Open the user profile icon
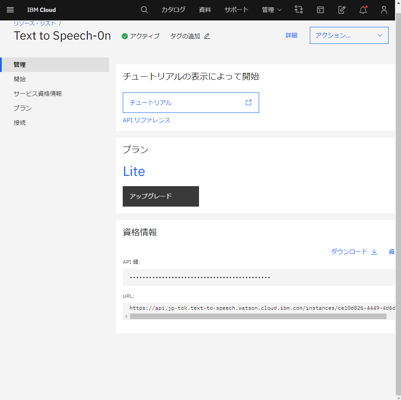This screenshot has width=401, height=400. 384,10
